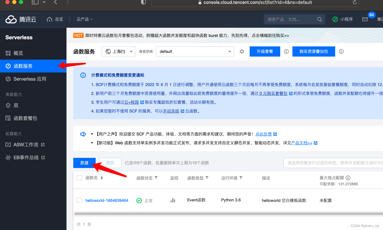Open the 小程序 icon in top bar
This screenshot has width=383, height=230.
coord(335,19)
